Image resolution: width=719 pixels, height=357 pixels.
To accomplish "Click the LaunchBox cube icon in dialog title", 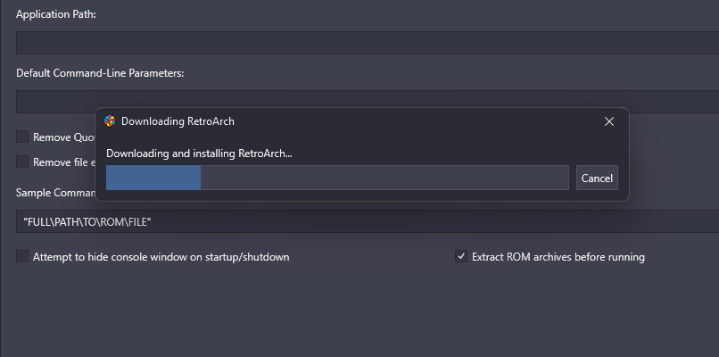I will (x=110, y=121).
